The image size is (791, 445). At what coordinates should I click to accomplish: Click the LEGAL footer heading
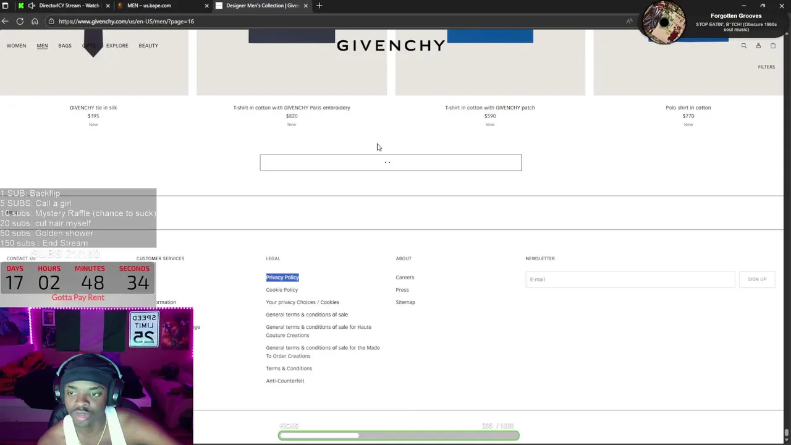[273, 258]
